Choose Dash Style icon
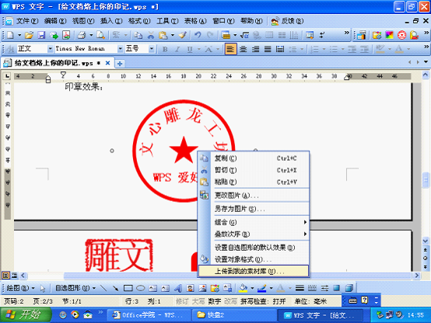431x323 pixels. tap(312, 288)
